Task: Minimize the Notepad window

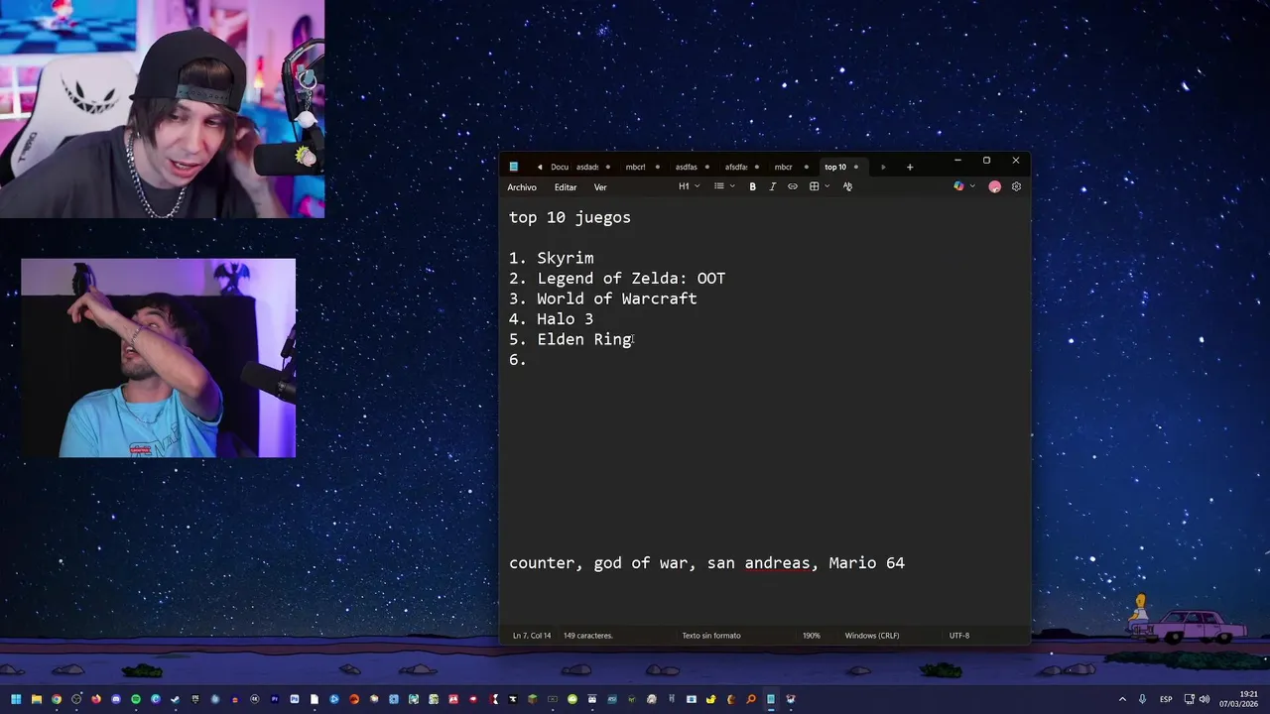Action: pyautogui.click(x=957, y=160)
